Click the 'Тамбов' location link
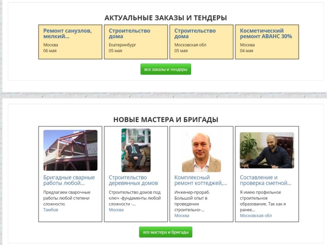 coord(51,210)
